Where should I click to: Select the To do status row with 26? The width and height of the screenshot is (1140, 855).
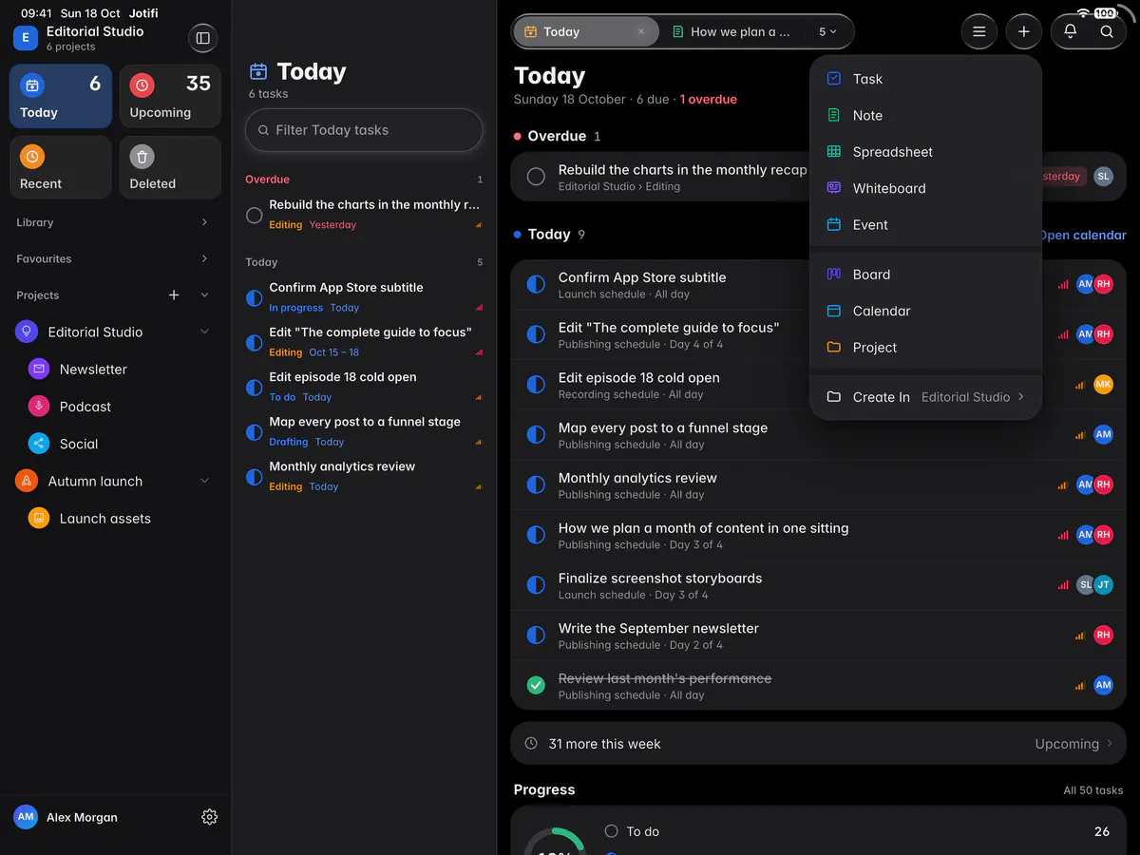pyautogui.click(x=857, y=831)
